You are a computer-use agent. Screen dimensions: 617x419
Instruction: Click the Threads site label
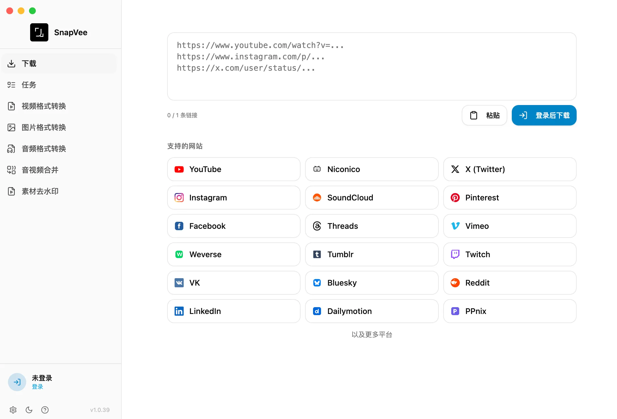pyautogui.click(x=343, y=226)
